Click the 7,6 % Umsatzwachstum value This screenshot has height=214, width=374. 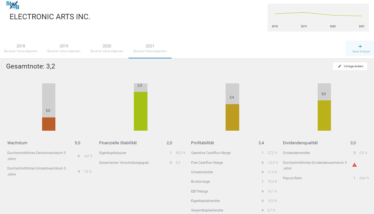pyautogui.click(x=88, y=171)
